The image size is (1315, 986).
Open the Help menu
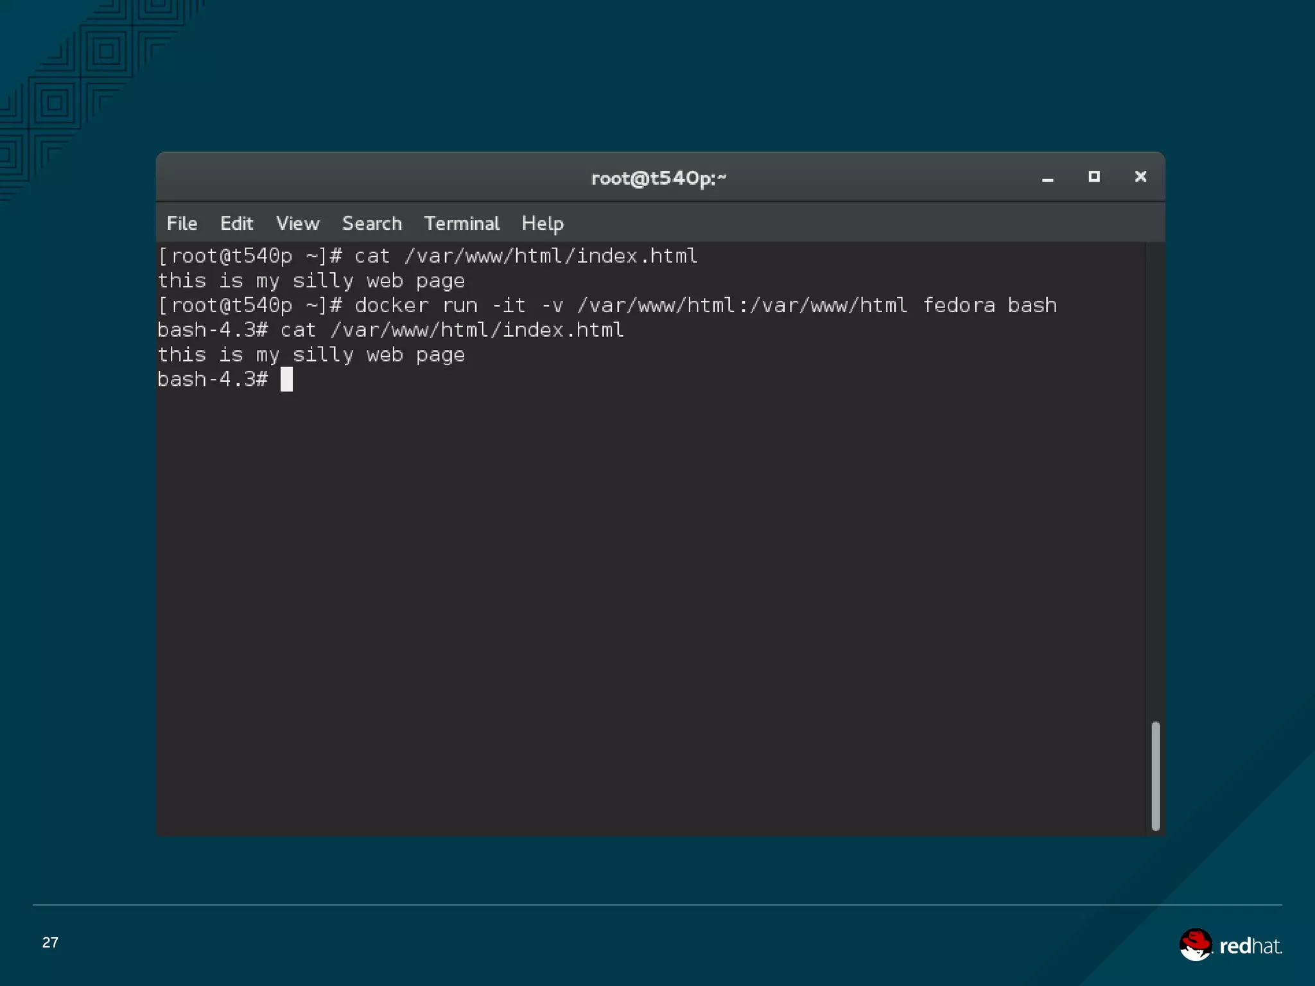tap(542, 223)
